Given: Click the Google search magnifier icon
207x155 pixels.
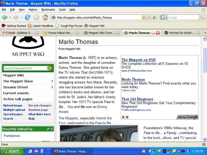Looking at the screenshot, I should [202, 17].
